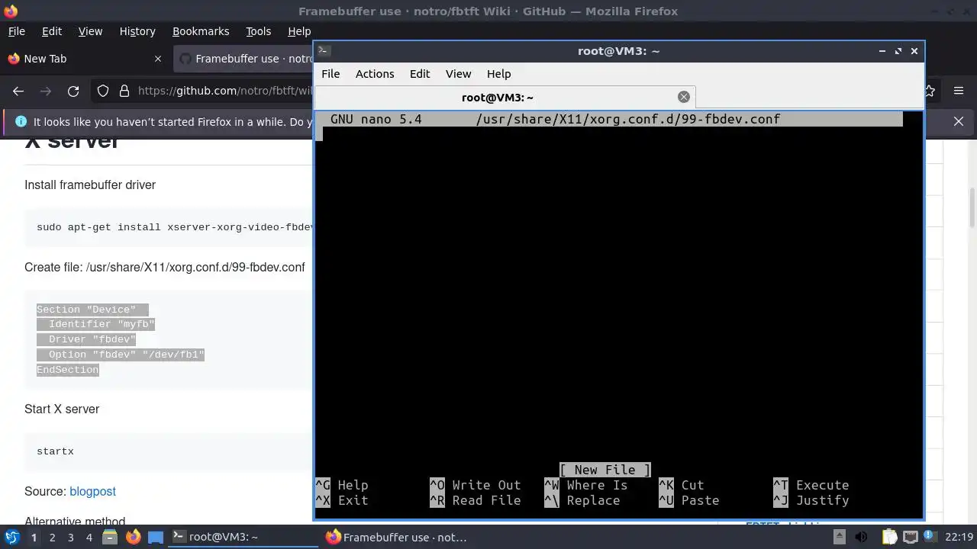Open volume control in system tray
977x549 pixels.
click(861, 537)
